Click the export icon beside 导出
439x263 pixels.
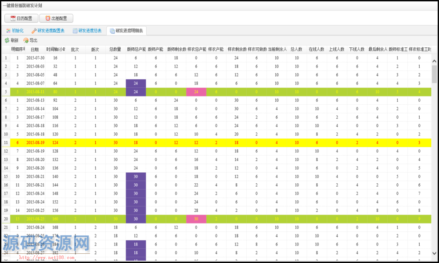[26, 40]
